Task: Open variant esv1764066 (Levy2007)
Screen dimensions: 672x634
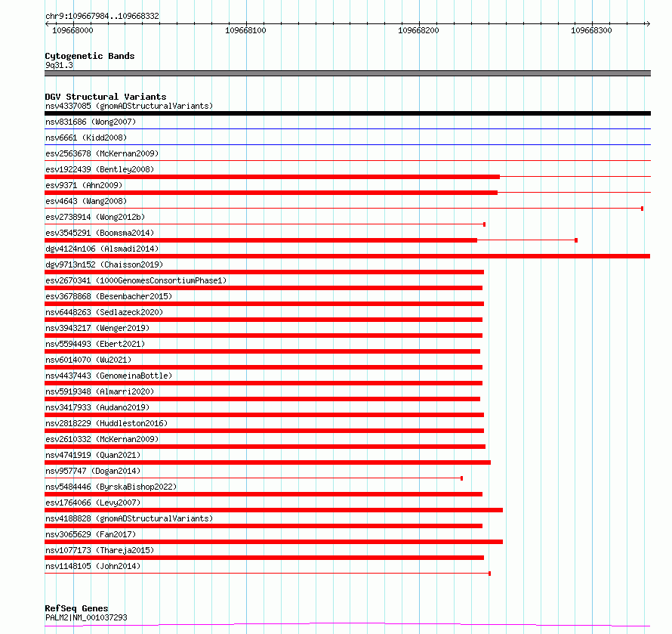Action: pos(93,503)
